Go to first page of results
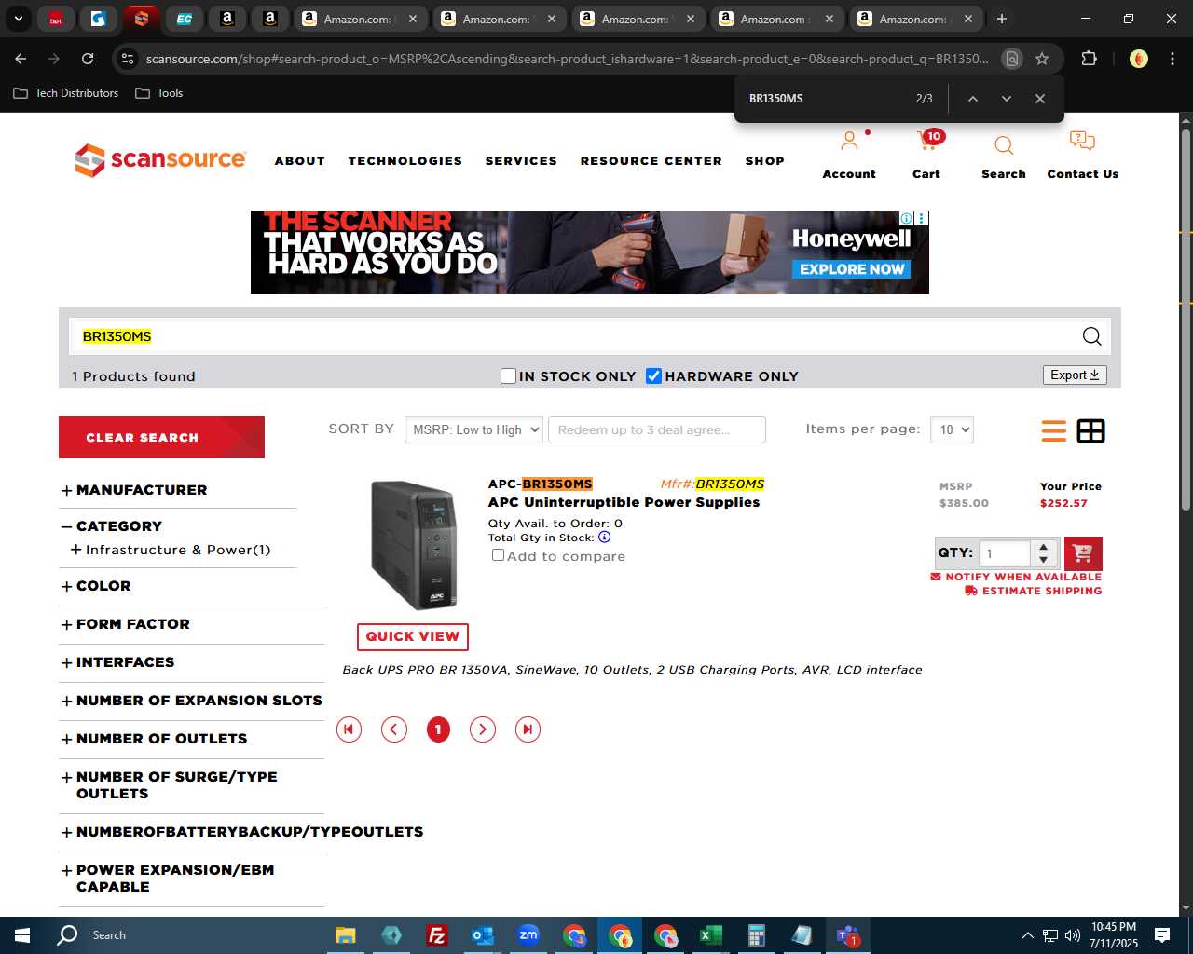Viewport: 1193px width, 954px height. click(x=349, y=729)
